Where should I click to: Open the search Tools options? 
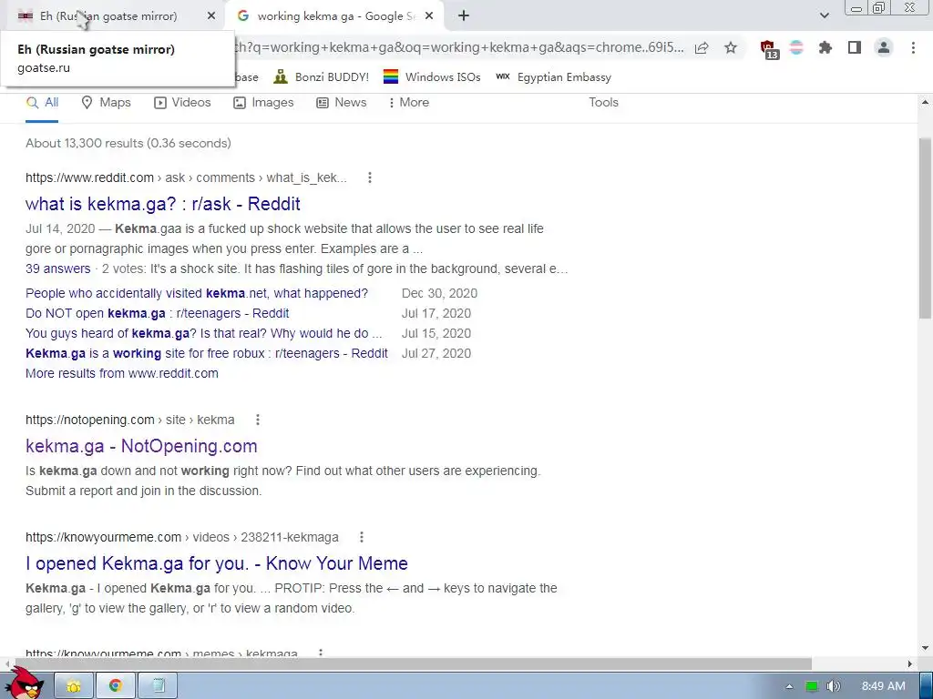tap(603, 103)
